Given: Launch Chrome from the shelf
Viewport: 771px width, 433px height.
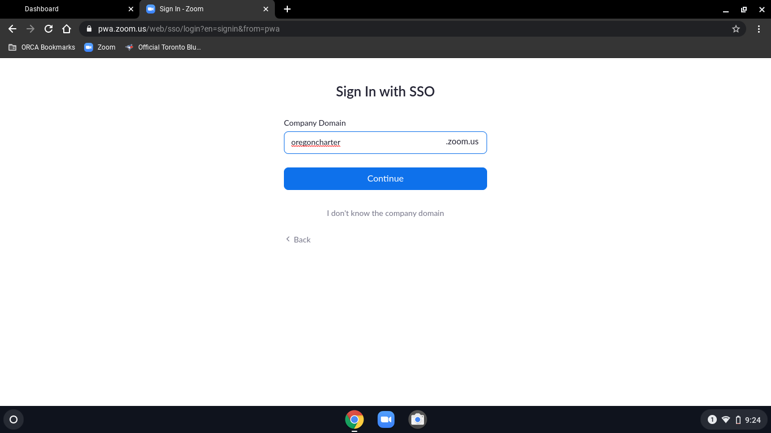Looking at the screenshot, I should [x=354, y=419].
